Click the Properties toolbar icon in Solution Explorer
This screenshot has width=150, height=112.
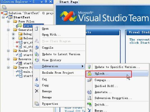click(x=4, y=7)
